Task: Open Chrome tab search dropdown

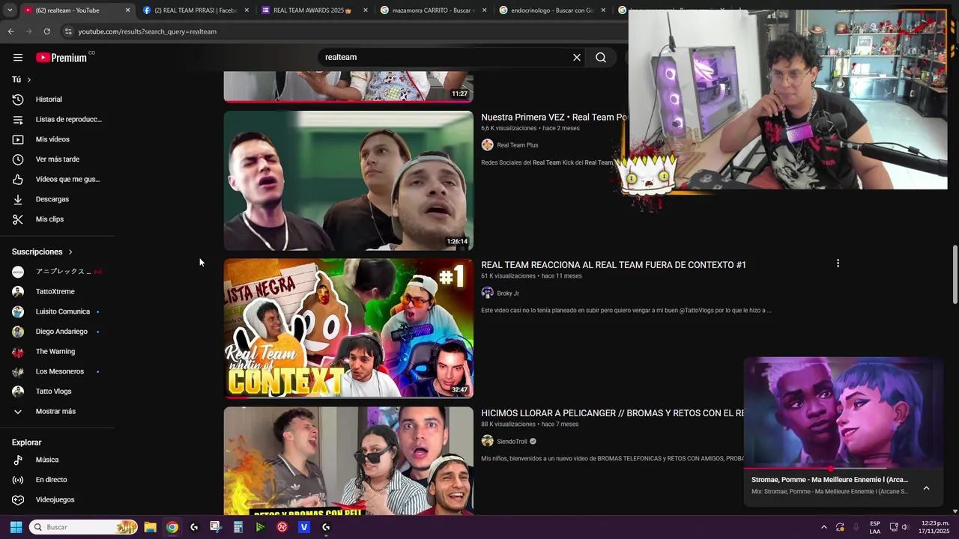Action: [10, 10]
